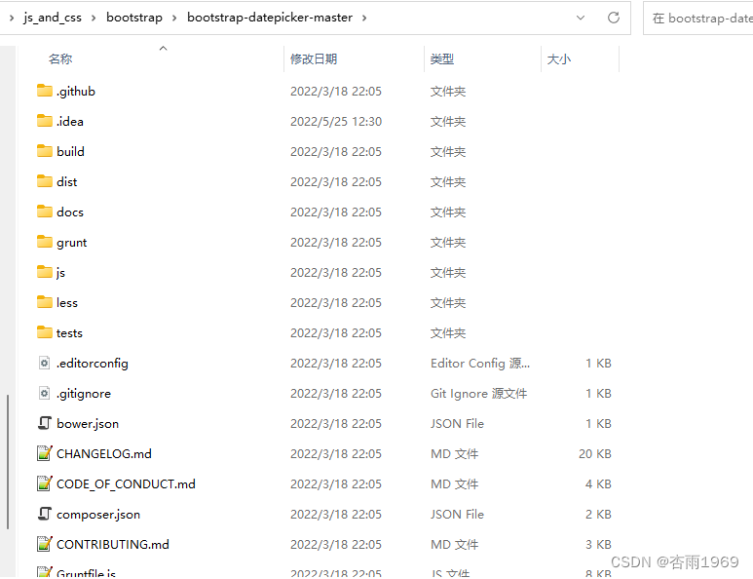Expand the chevron after js_and_css breadcrumb

tap(94, 19)
